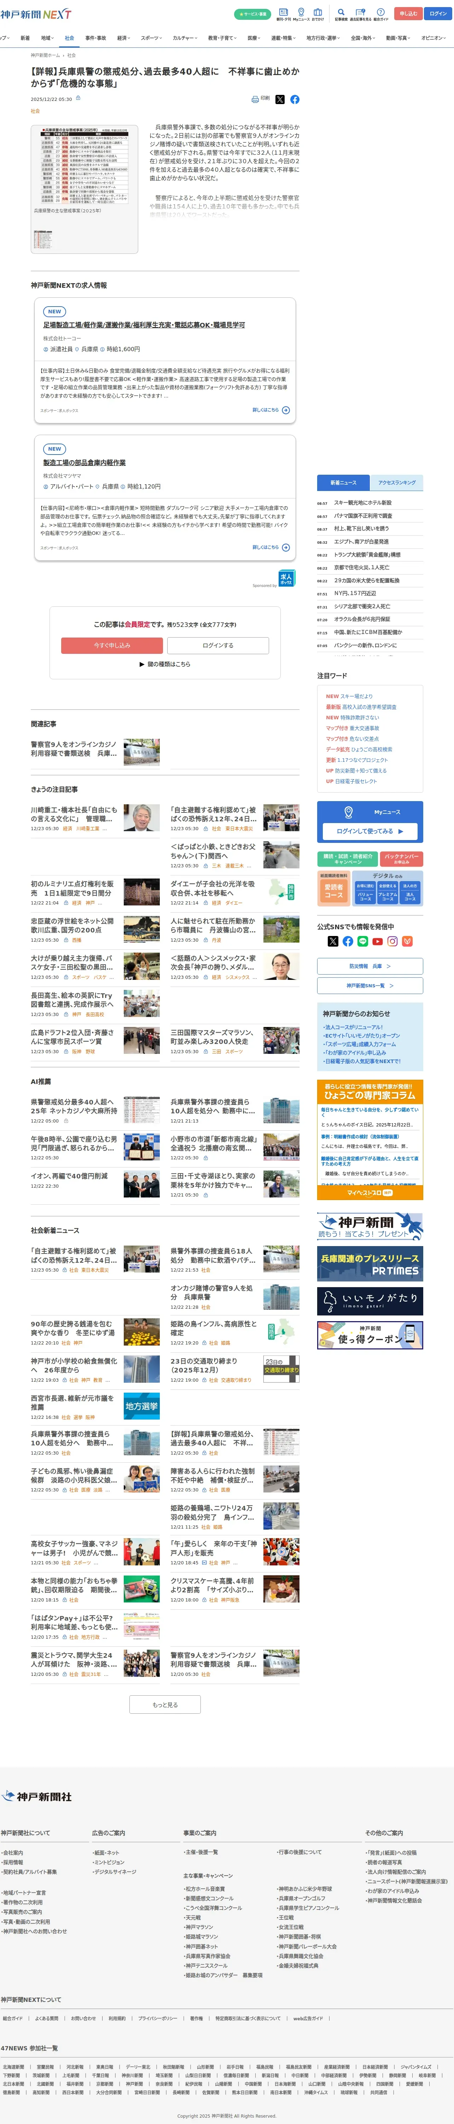Select 事件・事故 navigation item

(95, 38)
